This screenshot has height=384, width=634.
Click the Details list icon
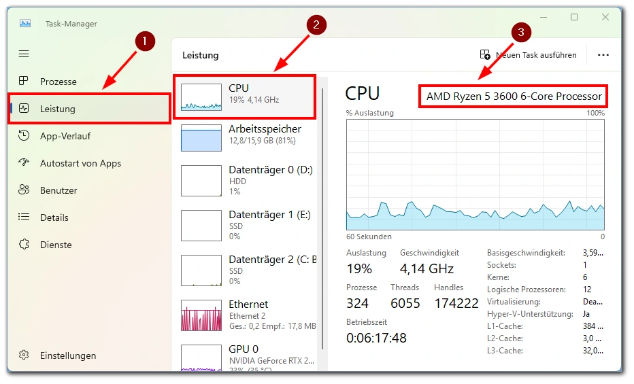[24, 217]
